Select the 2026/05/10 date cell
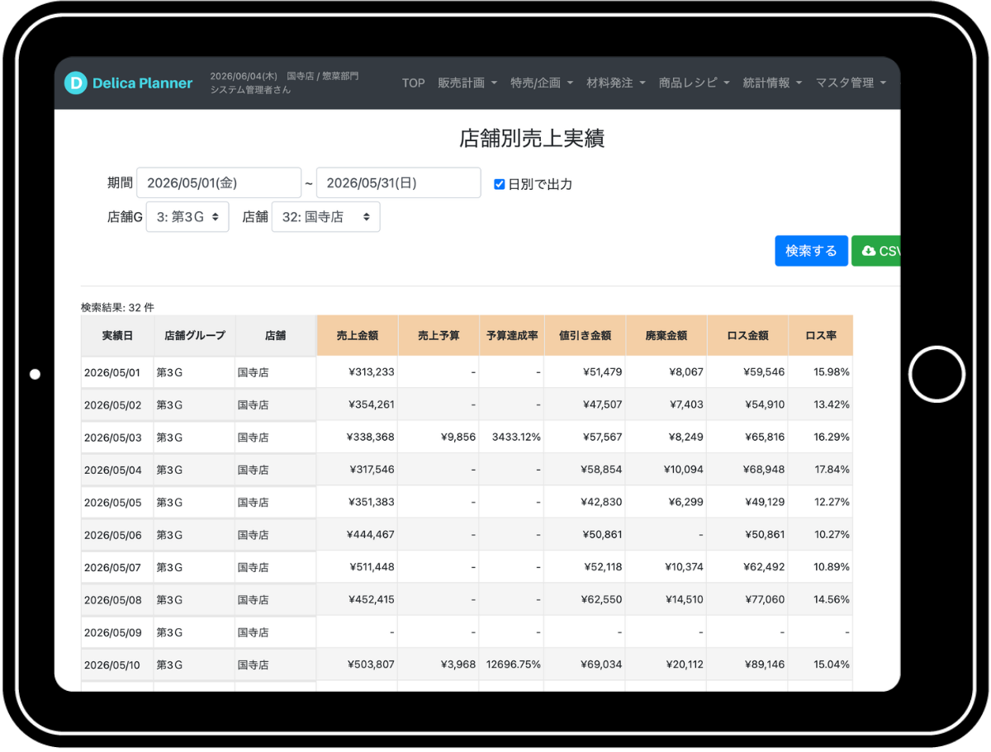 click(x=116, y=665)
